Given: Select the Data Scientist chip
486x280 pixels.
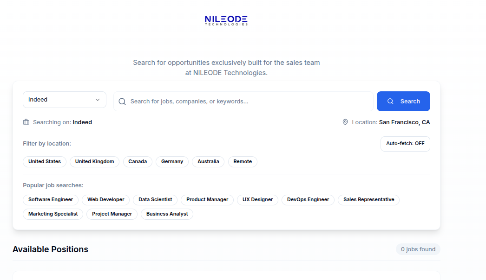Looking at the screenshot, I should (155, 199).
